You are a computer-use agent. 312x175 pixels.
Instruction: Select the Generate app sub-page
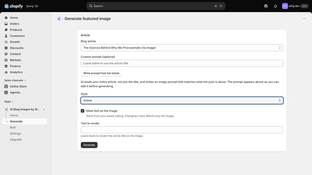tap(25, 121)
